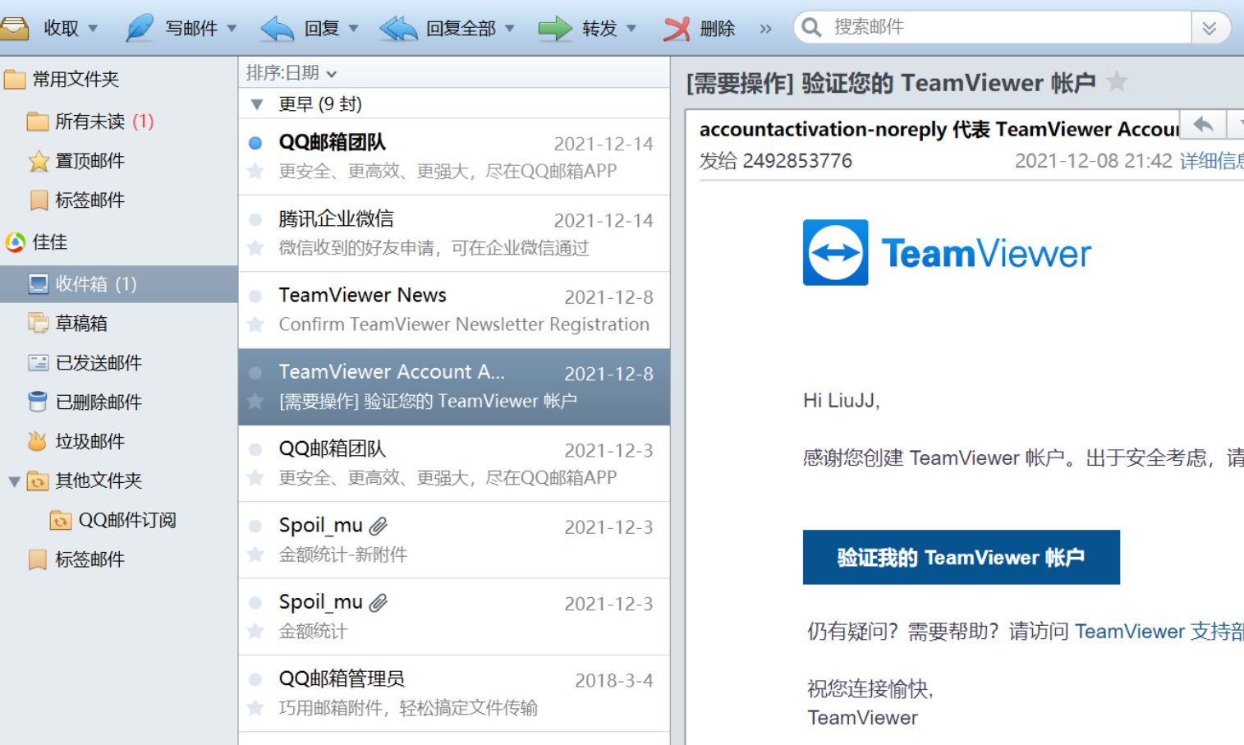Star the Spoil_mu 金额统计-新附件 mail

[255, 554]
